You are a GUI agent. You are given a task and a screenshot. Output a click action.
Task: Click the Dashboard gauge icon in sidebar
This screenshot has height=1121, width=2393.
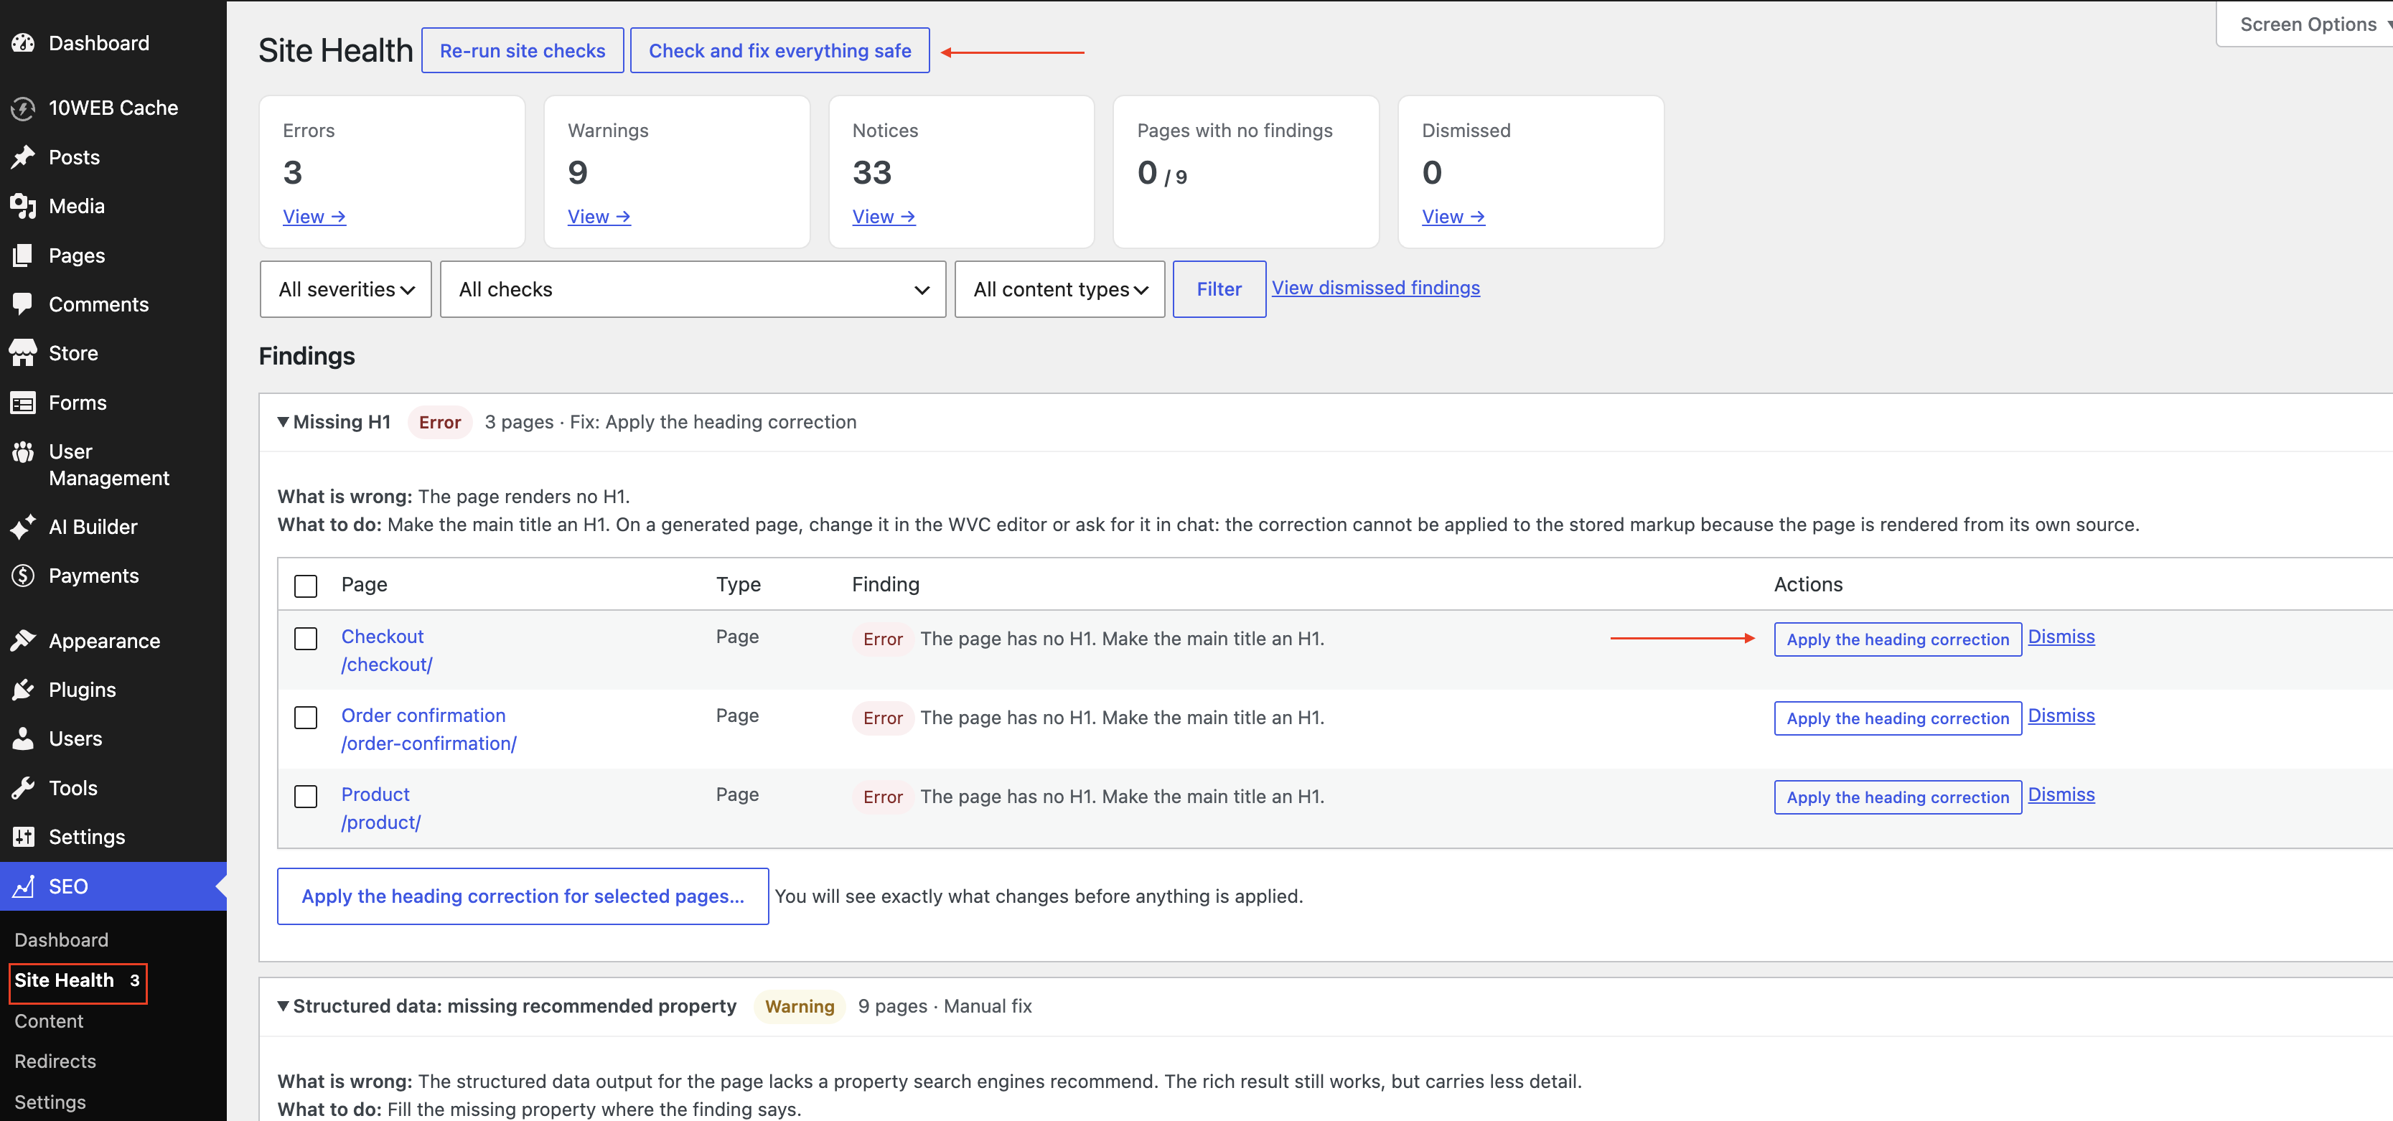pyautogui.click(x=23, y=43)
